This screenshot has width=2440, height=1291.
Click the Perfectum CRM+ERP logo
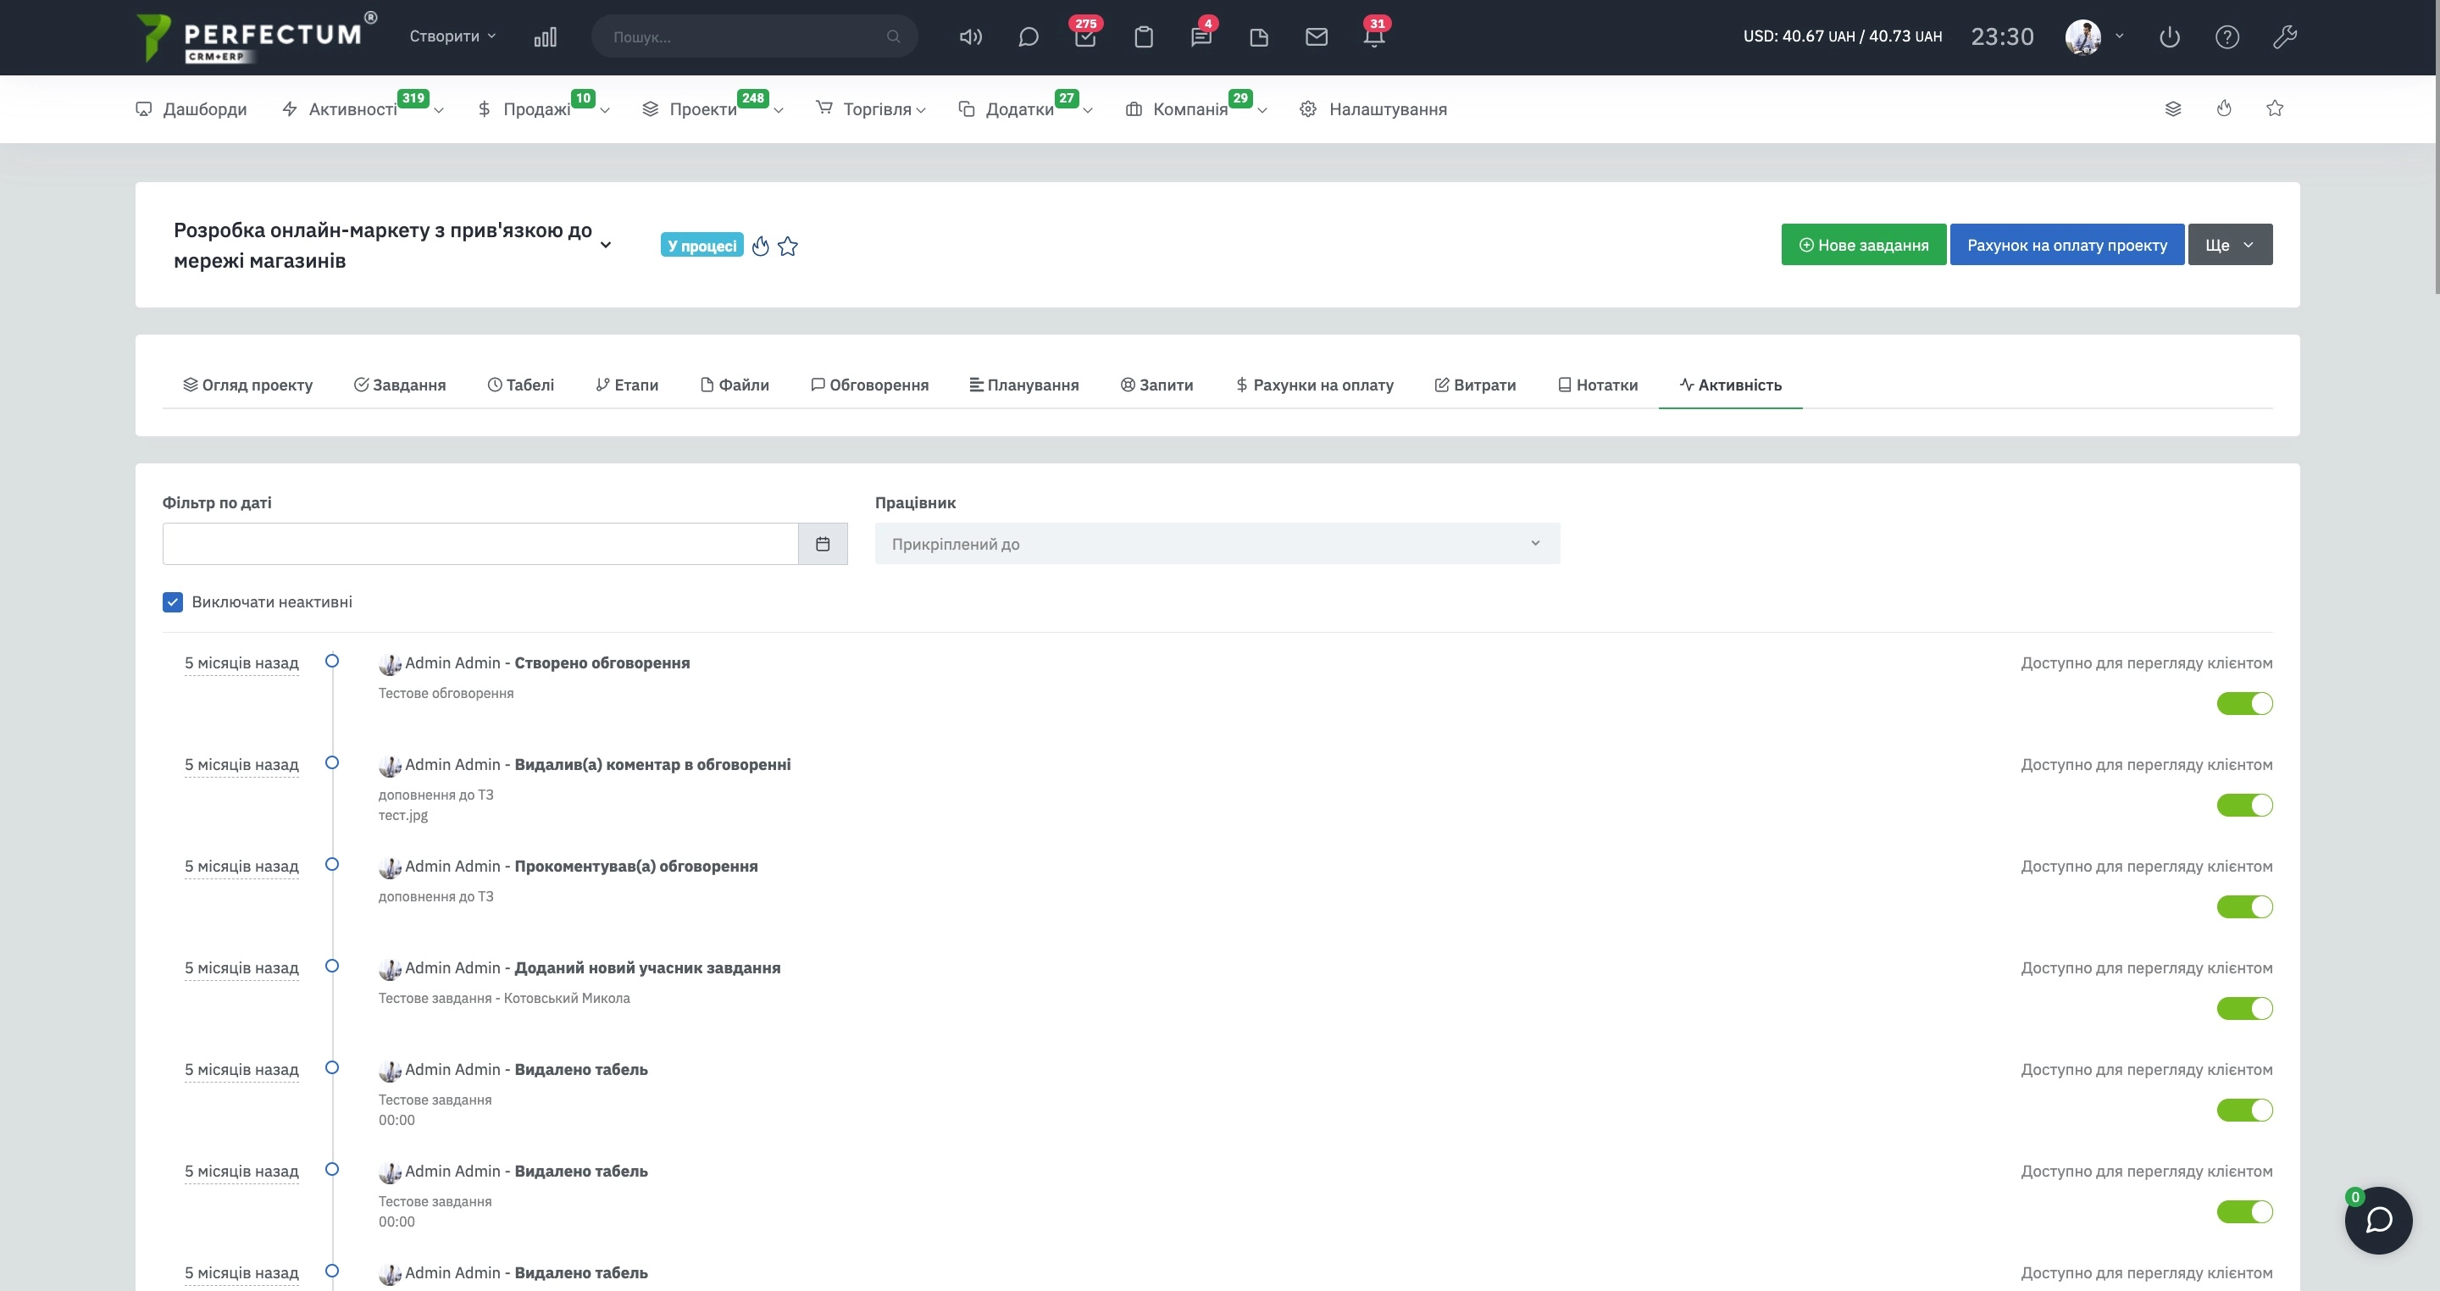coord(256,38)
